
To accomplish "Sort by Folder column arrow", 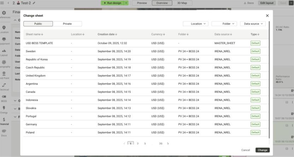I will pos(188,34).
